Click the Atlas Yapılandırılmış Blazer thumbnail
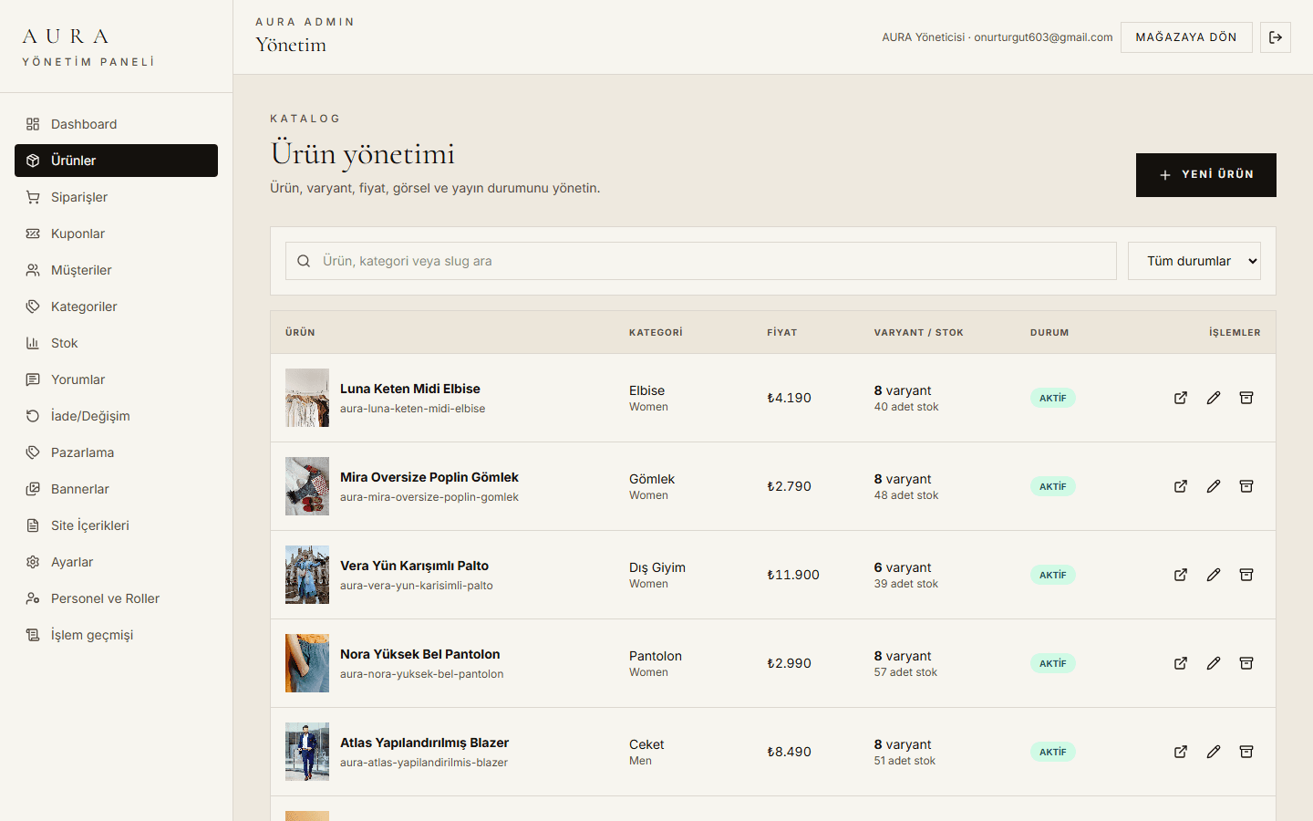The height and width of the screenshot is (821, 1313). (x=307, y=752)
